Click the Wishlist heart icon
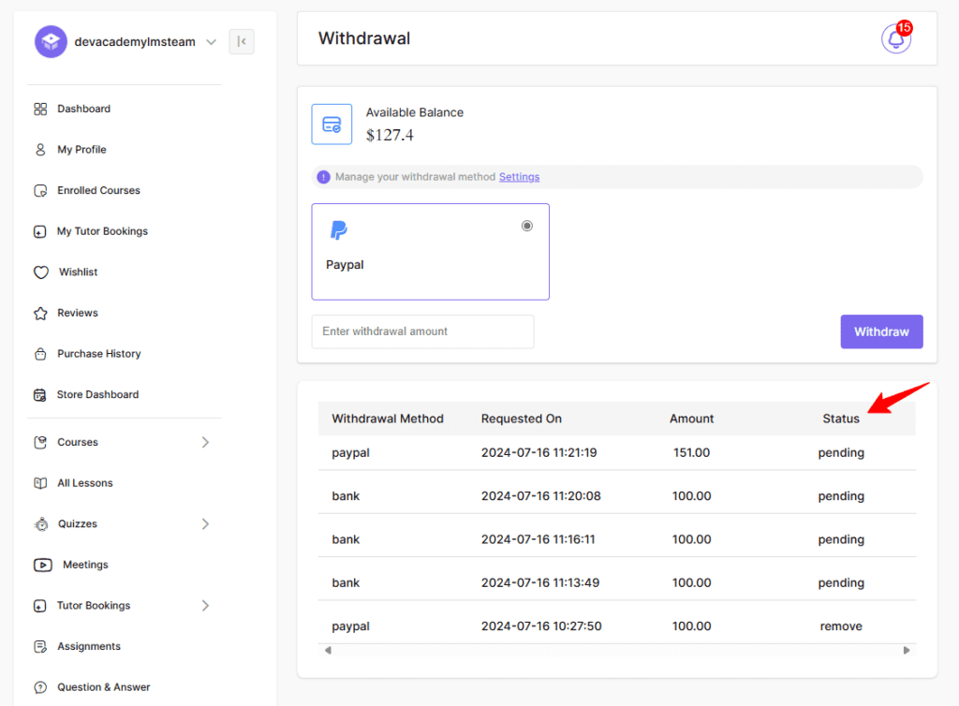Screen dimensions: 959x706 [x=40, y=272]
